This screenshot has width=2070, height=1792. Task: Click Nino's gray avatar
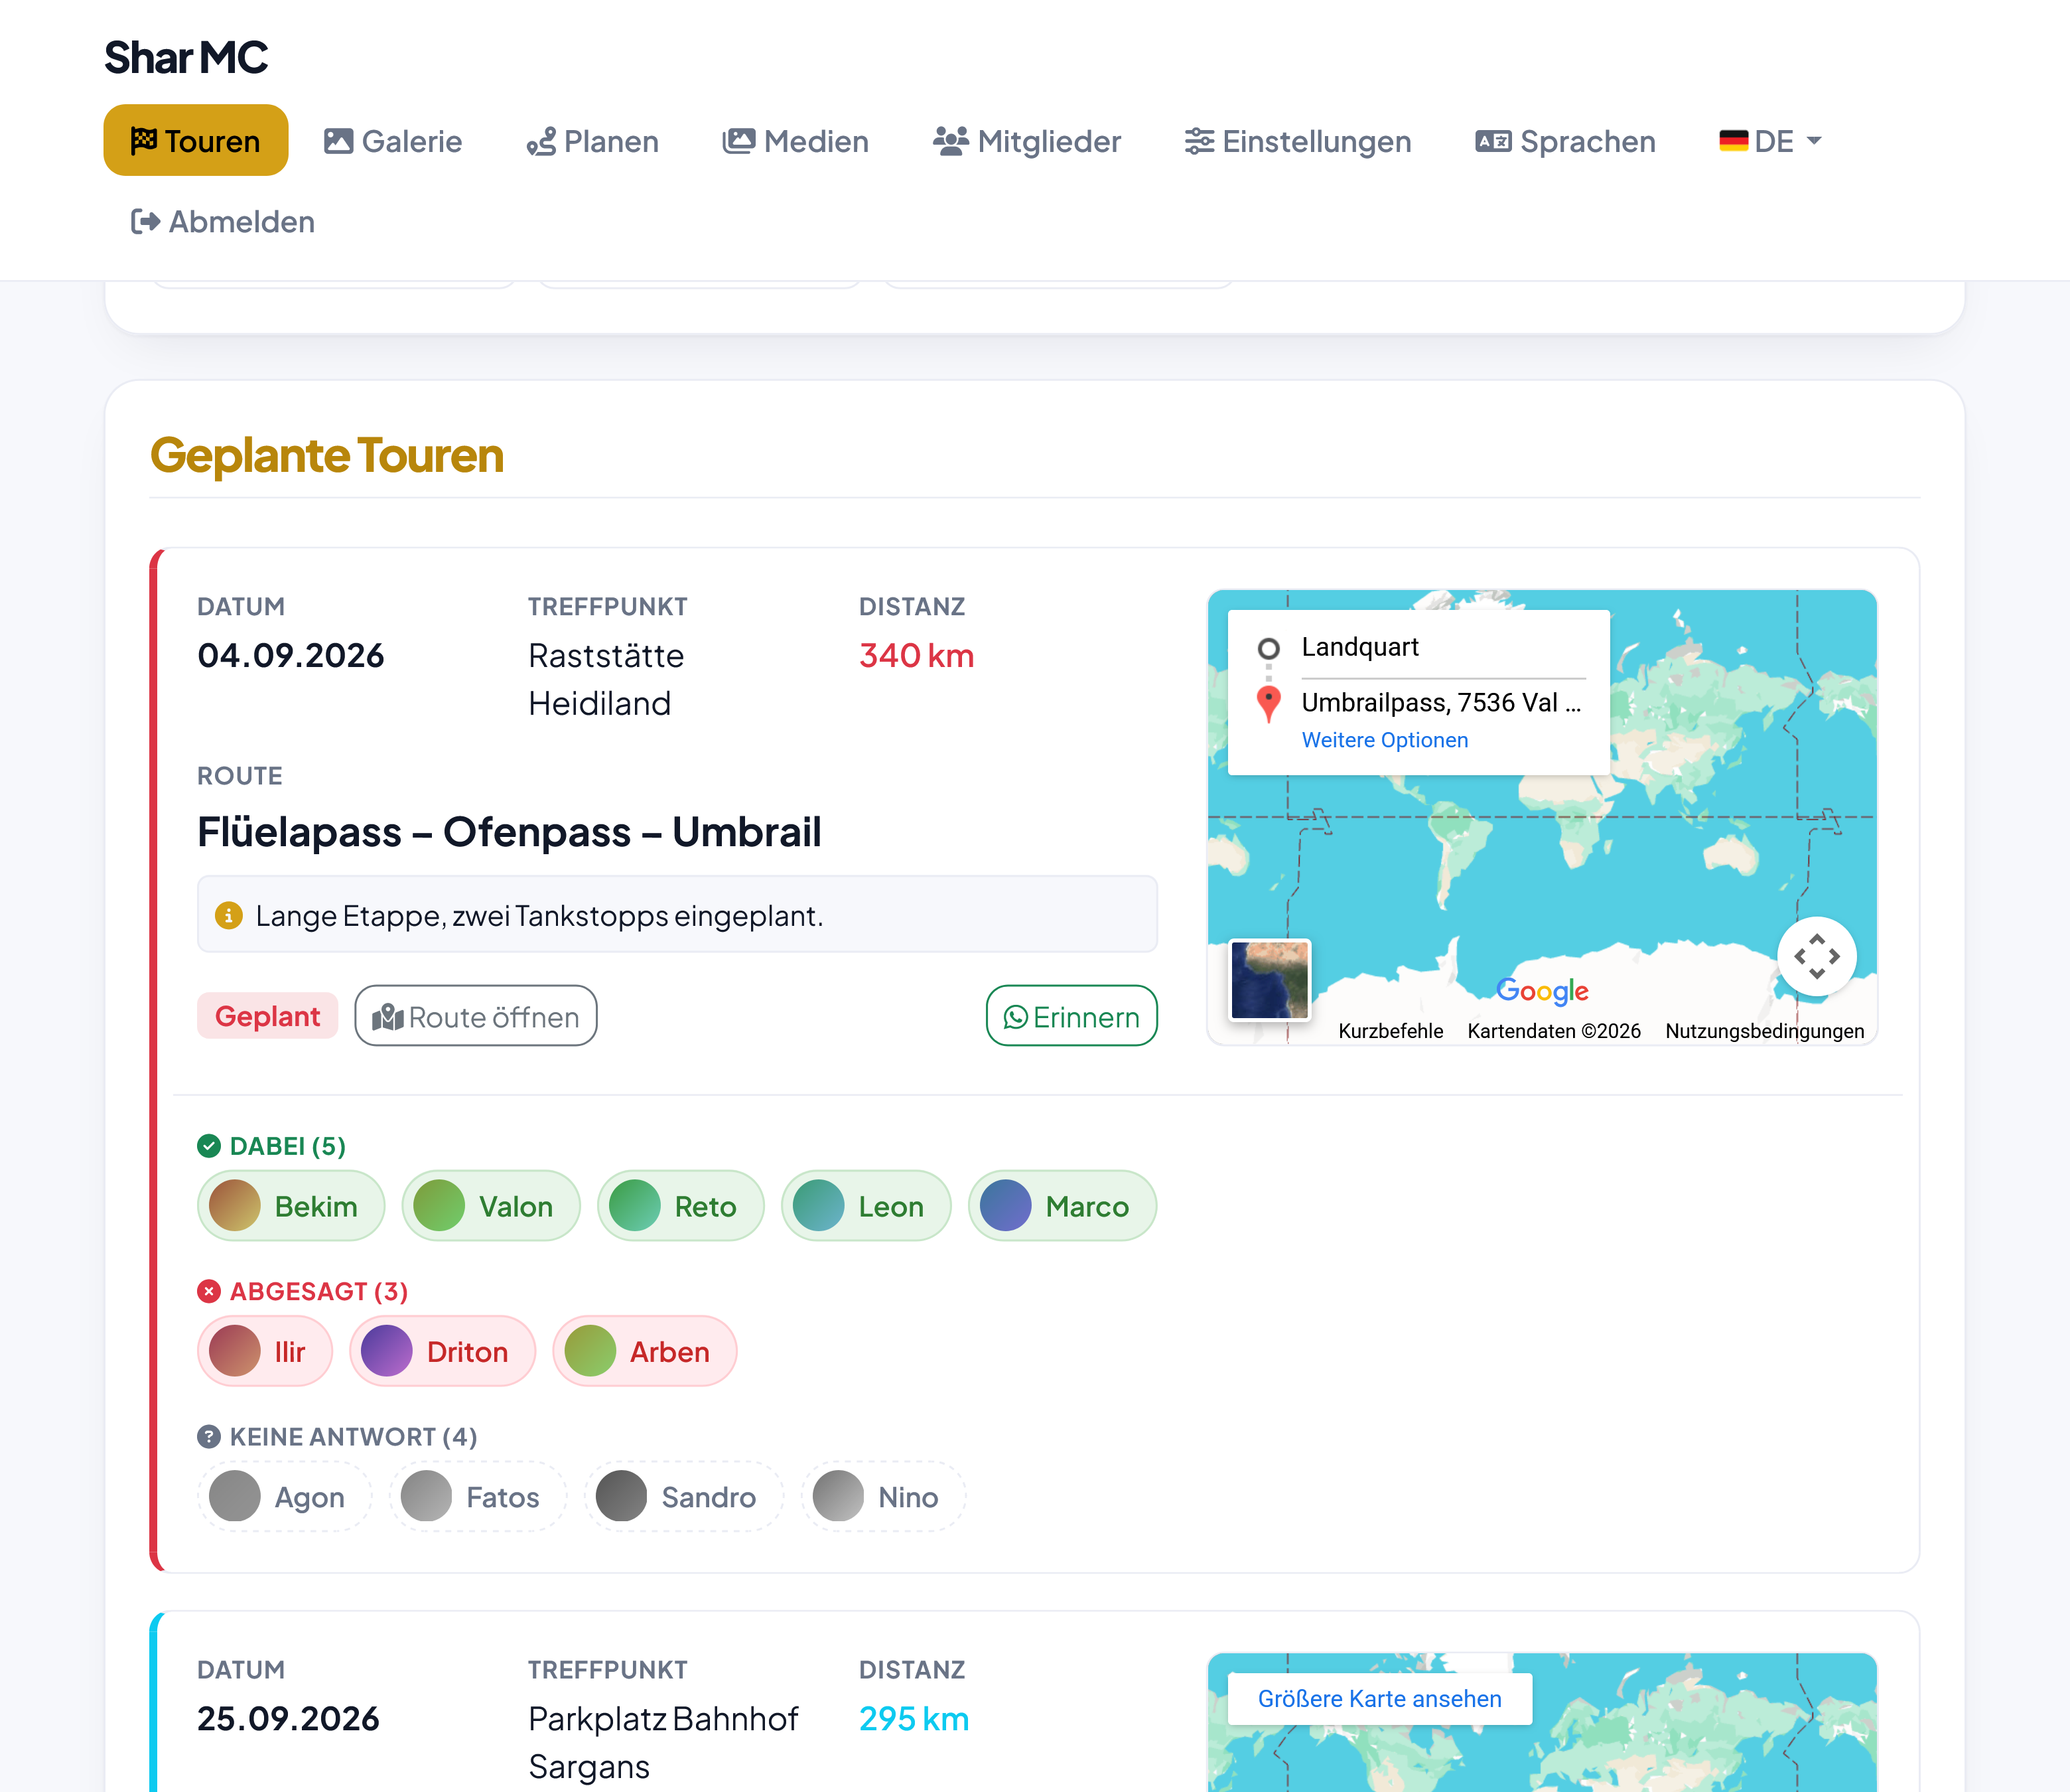point(839,1496)
